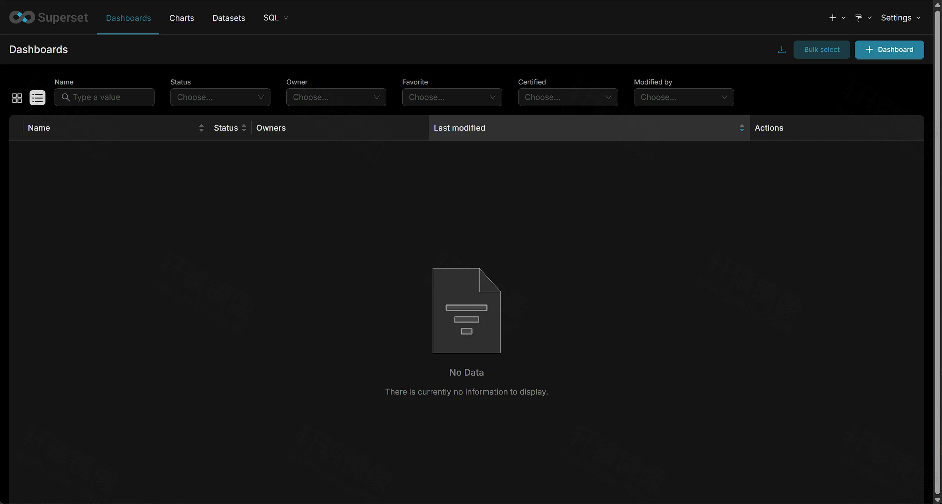This screenshot has height=504, width=942.
Task: Click the search magnifier icon
Action: tap(66, 97)
